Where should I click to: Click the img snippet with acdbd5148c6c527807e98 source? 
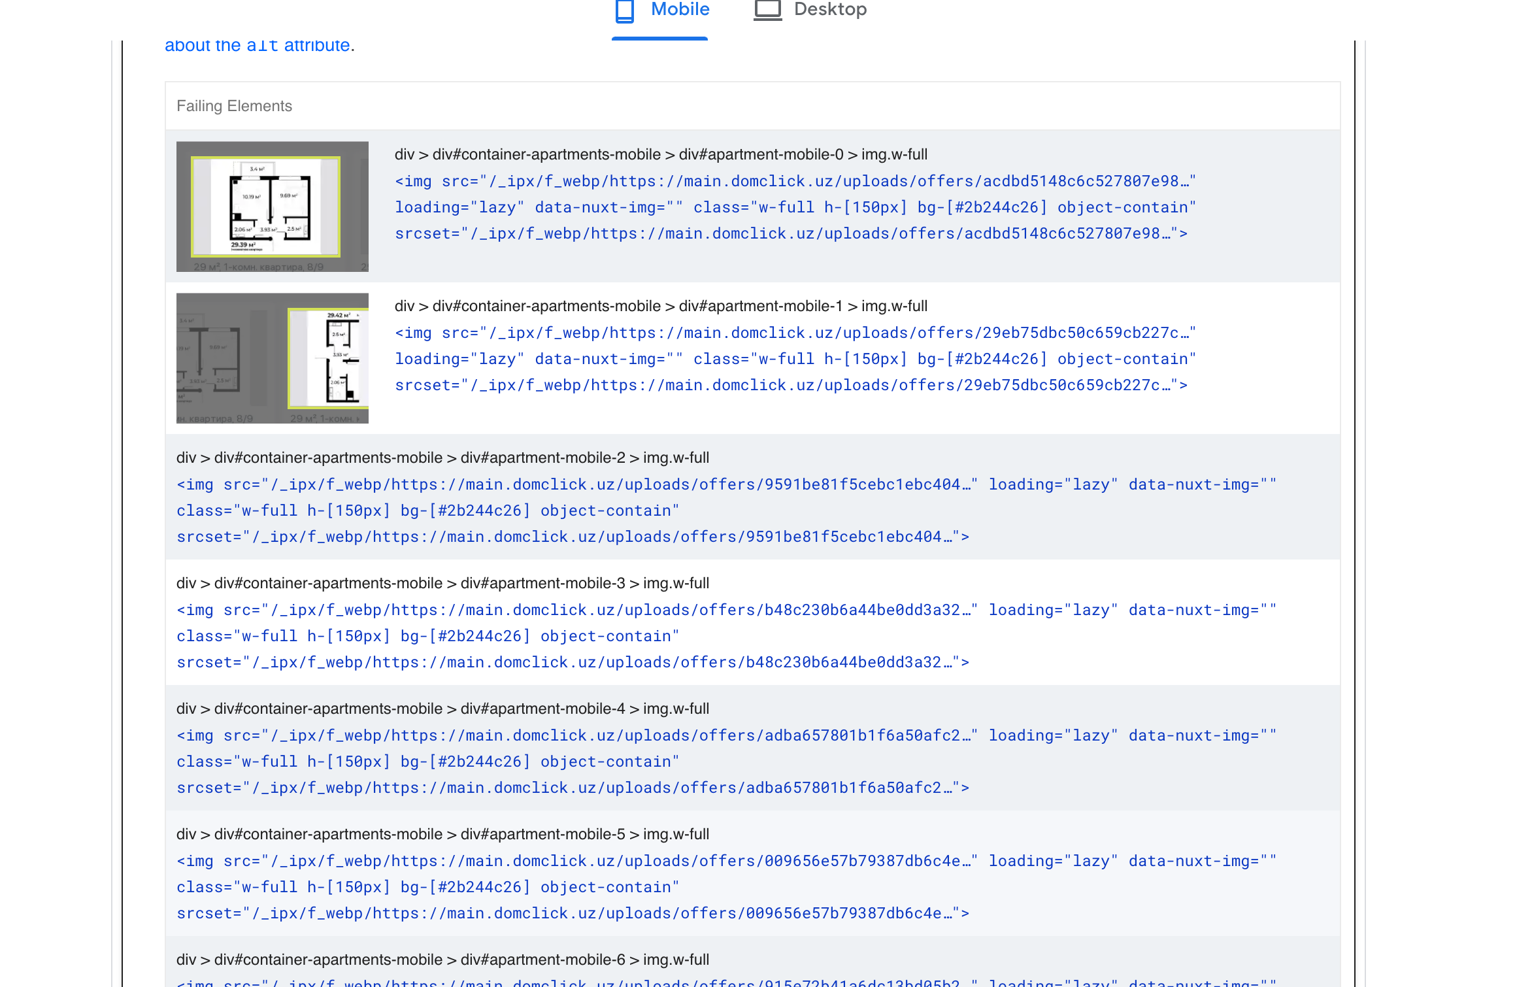(x=795, y=207)
